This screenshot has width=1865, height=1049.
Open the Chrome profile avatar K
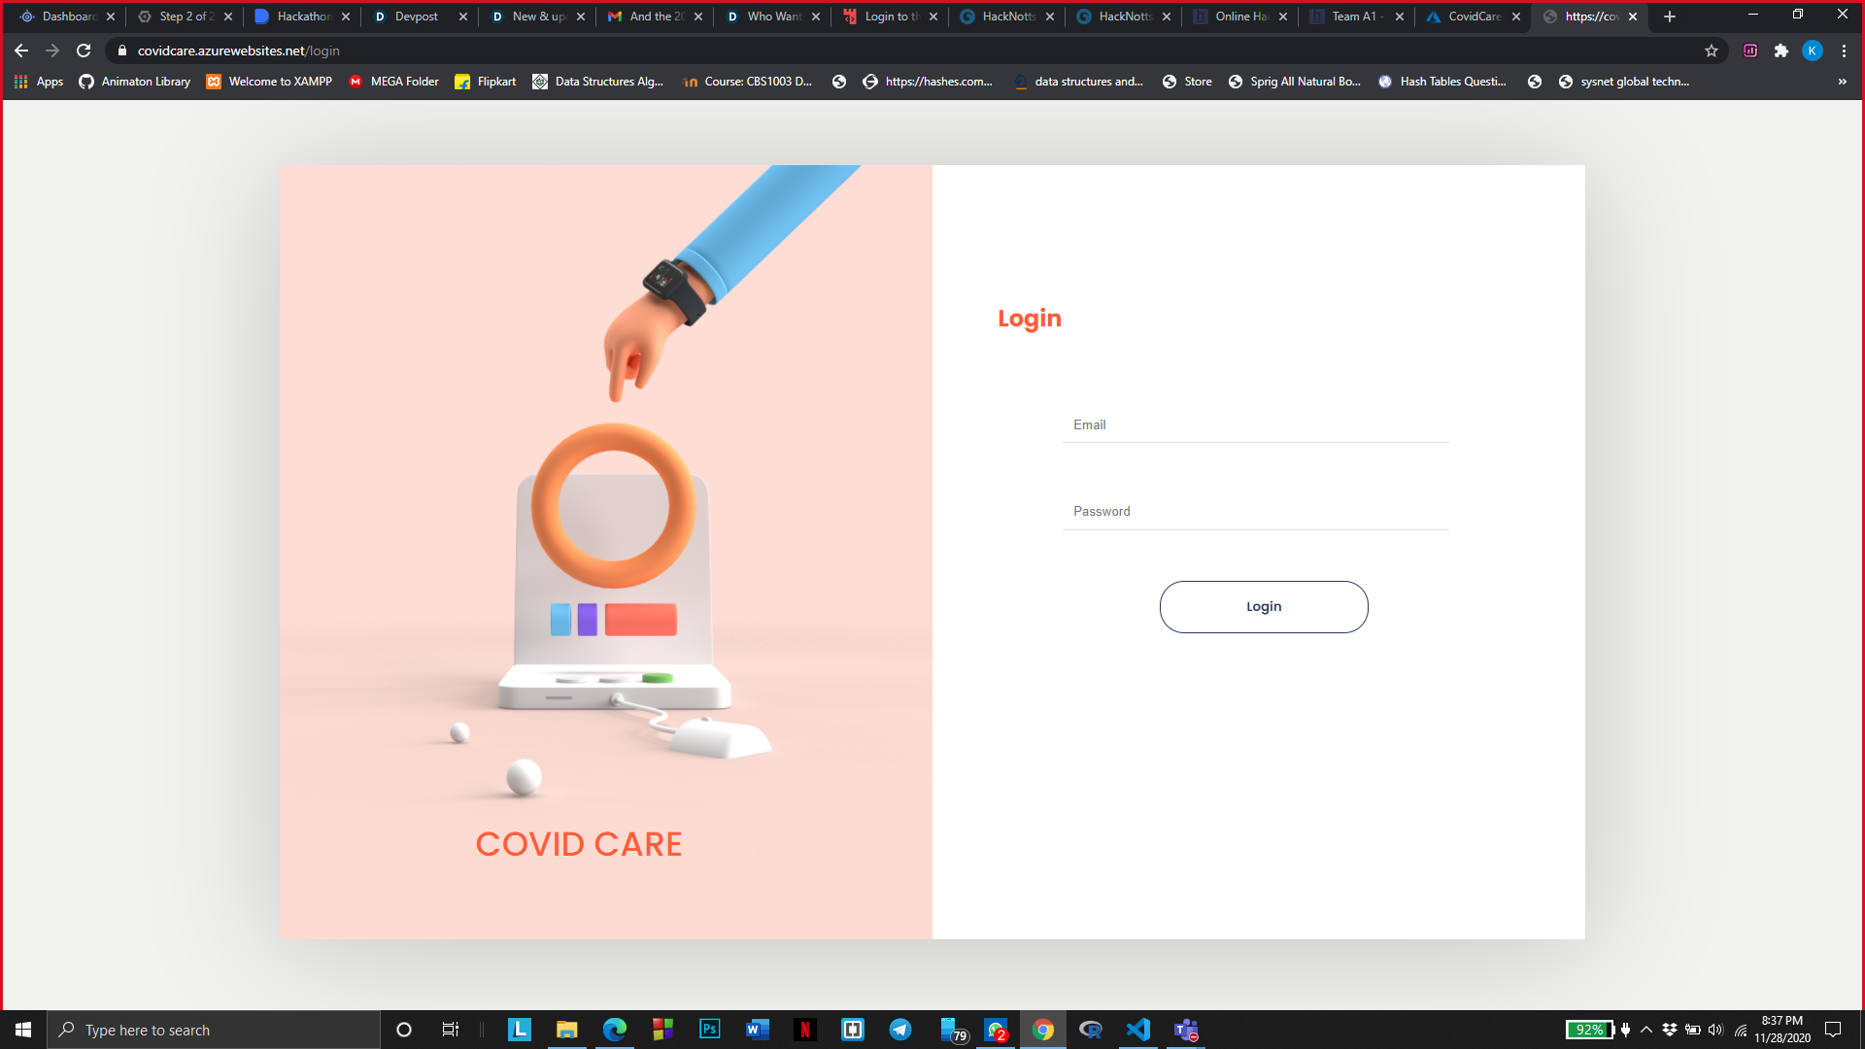click(x=1812, y=51)
